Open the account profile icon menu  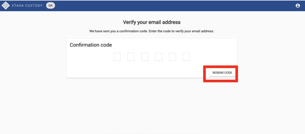[x=298, y=6]
